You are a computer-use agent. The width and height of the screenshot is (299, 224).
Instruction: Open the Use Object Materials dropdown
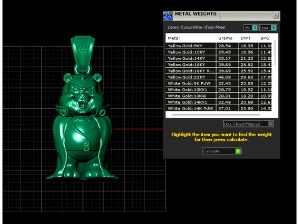tap(249, 124)
